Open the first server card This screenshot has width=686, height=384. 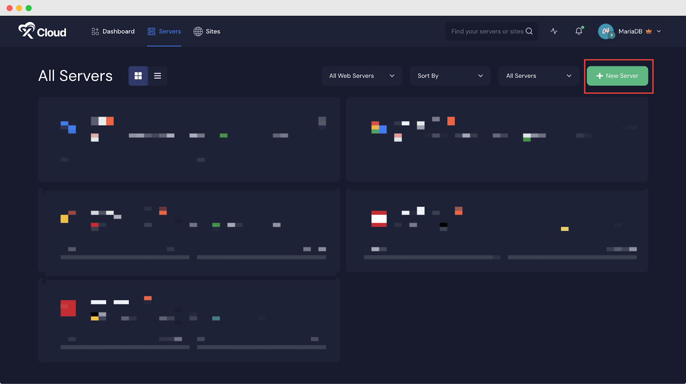coord(189,139)
